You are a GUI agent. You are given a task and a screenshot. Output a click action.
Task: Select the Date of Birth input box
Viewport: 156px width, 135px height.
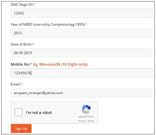point(81,53)
